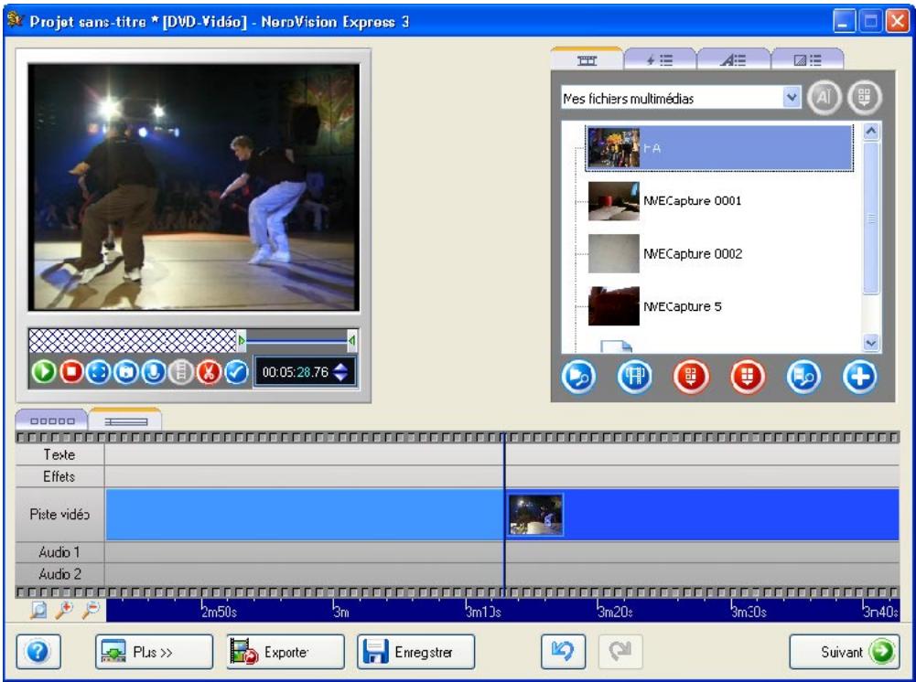Minimize the NeroVision Express window

pyautogui.click(x=844, y=22)
